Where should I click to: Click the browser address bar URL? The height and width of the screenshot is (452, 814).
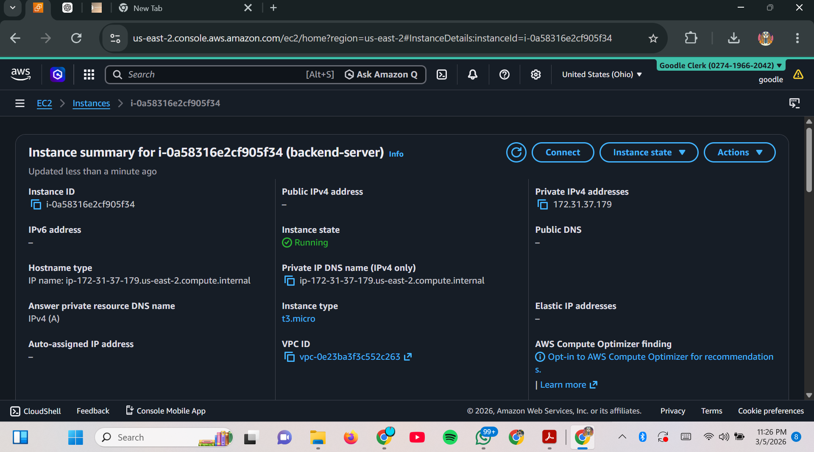point(372,39)
